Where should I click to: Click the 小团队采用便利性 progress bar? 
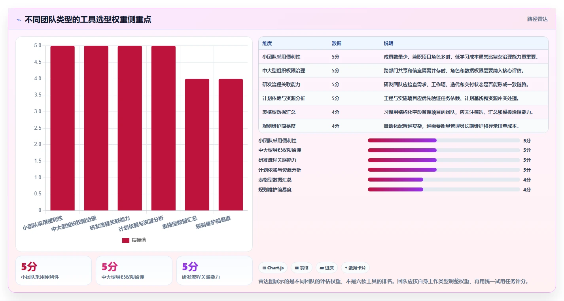tap(444, 140)
